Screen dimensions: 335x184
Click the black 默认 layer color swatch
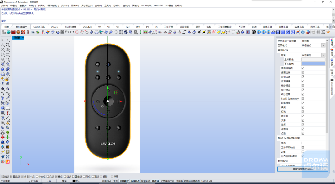pos(74,181)
